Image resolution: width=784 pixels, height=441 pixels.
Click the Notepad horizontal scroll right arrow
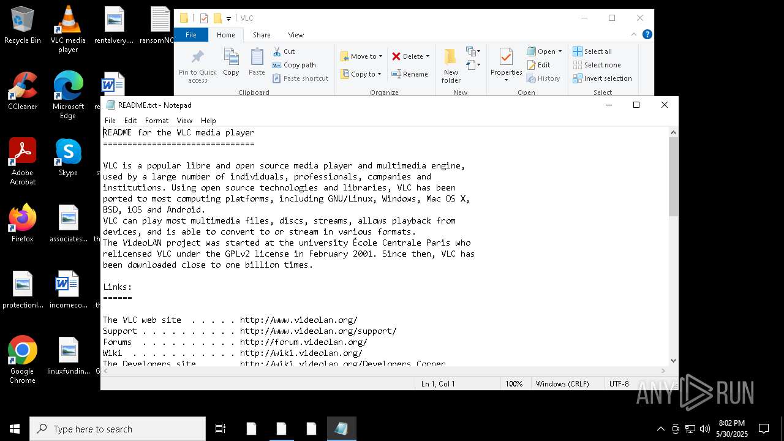coord(664,371)
